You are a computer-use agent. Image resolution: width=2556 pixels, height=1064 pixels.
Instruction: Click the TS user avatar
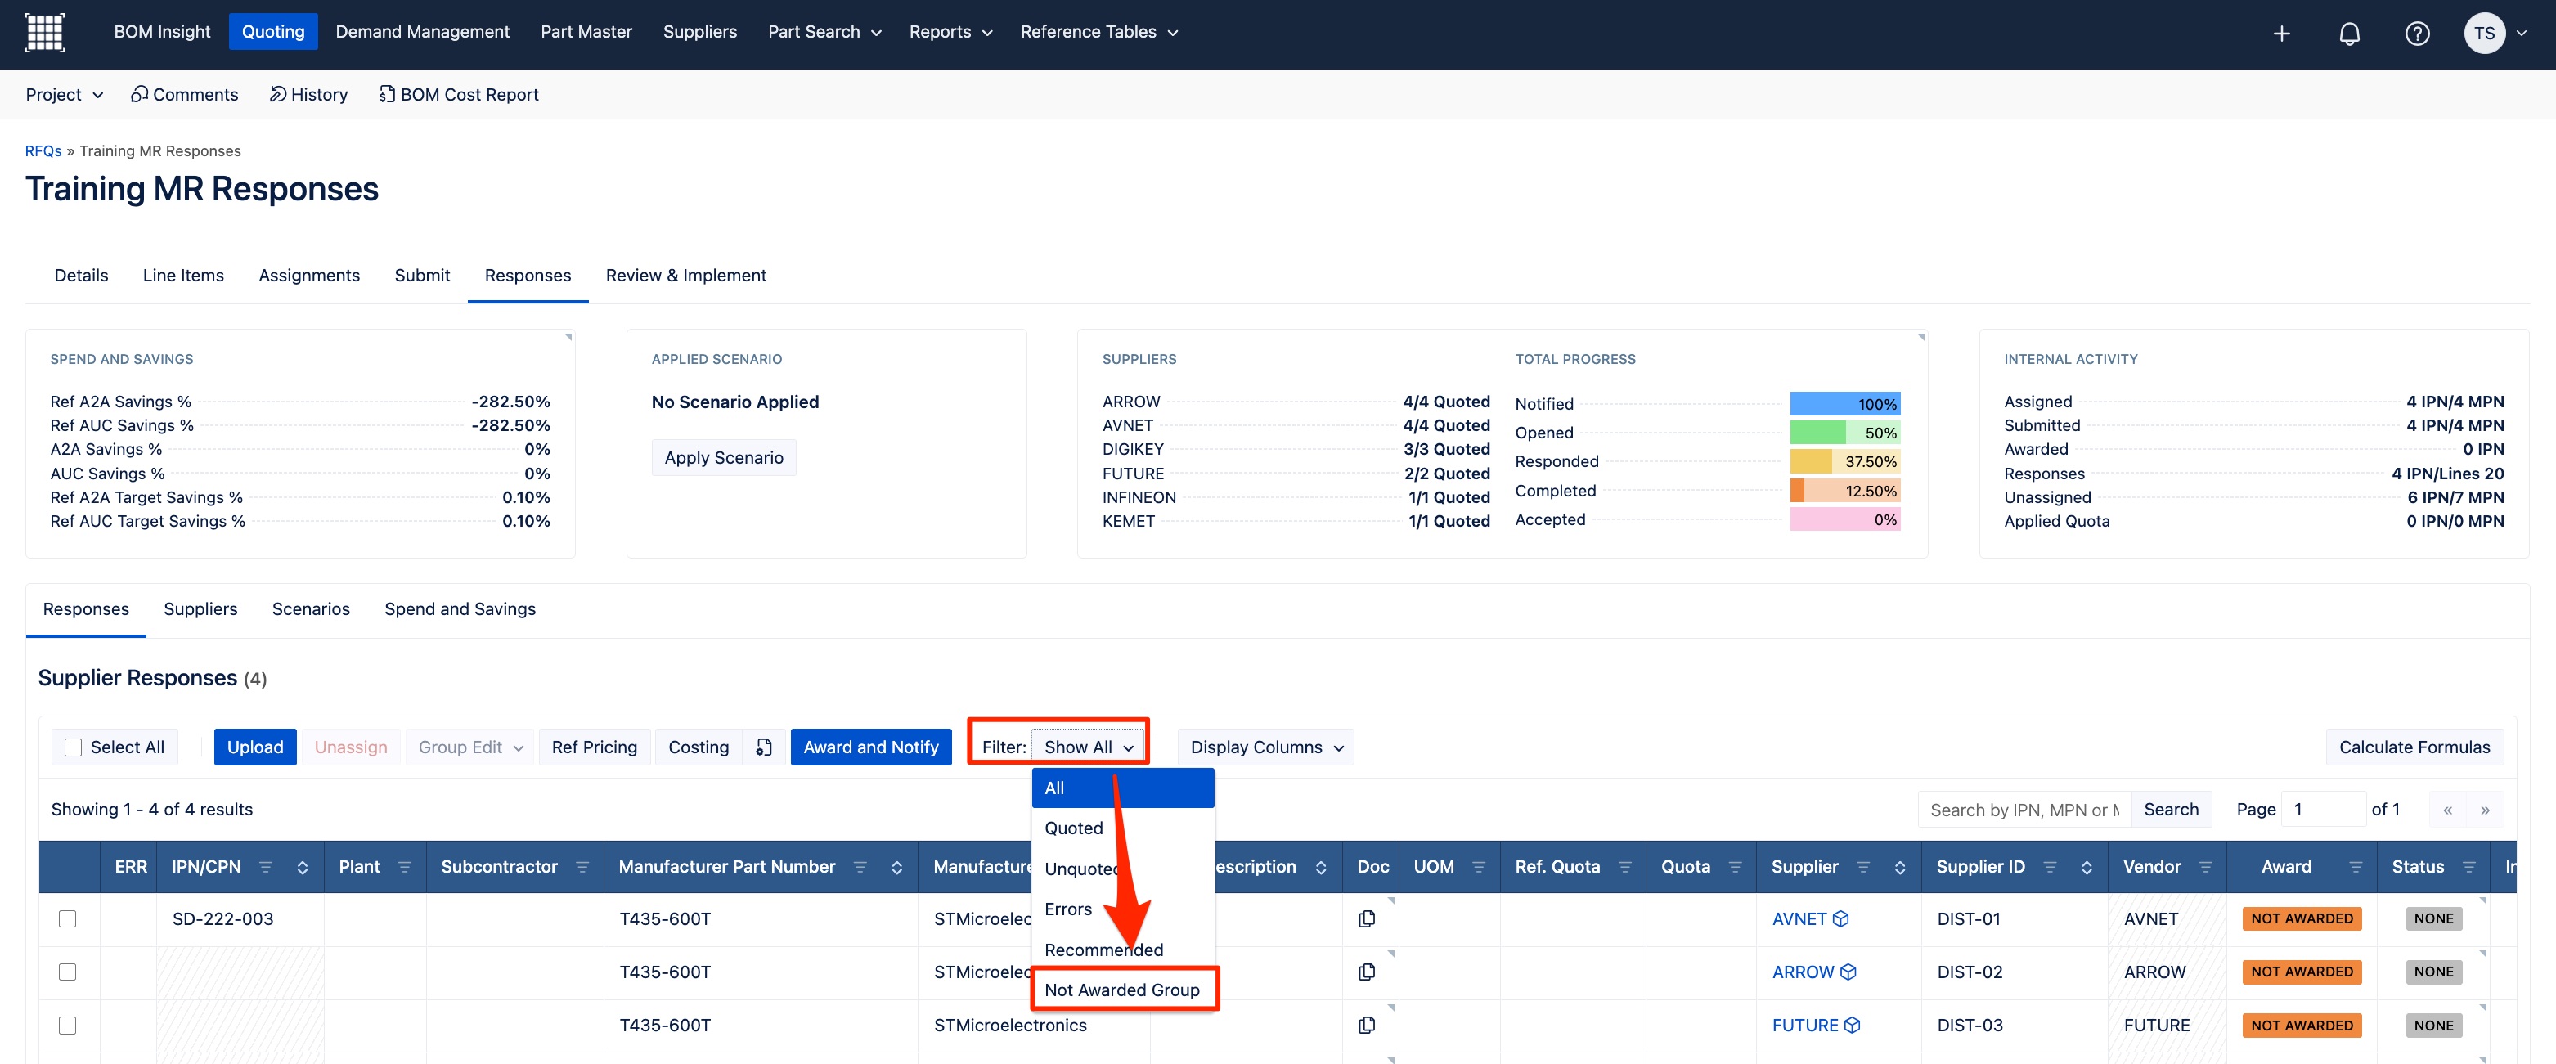click(x=2483, y=34)
